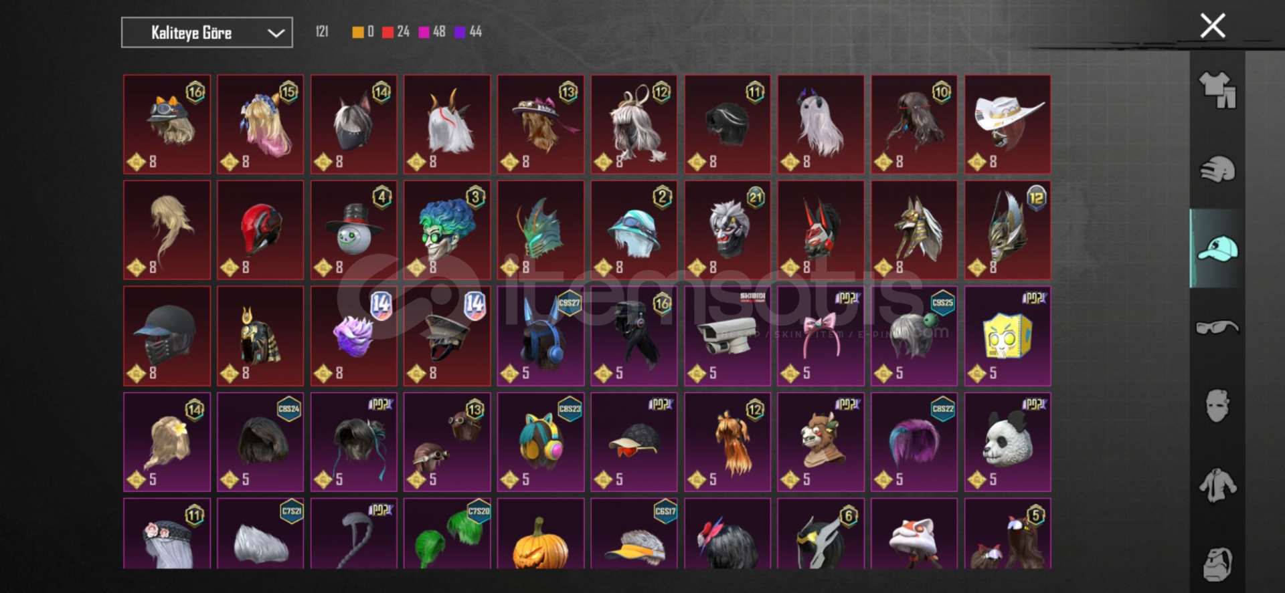Open the Kaliteye Göre sort dropdown

207,32
